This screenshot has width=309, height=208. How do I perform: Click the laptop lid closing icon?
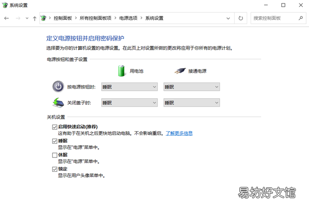click(x=58, y=103)
